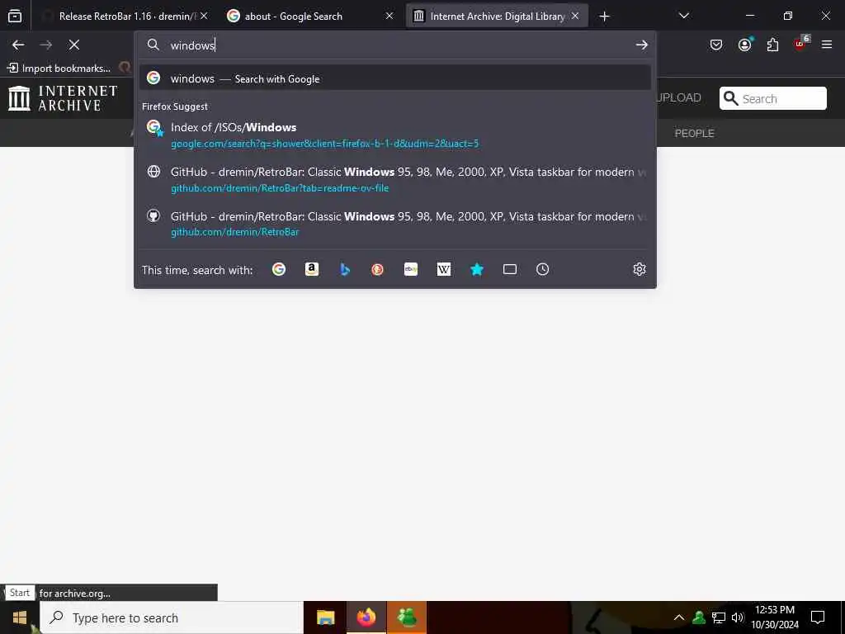
Task: Search this time with Bing icon
Action: click(x=345, y=269)
